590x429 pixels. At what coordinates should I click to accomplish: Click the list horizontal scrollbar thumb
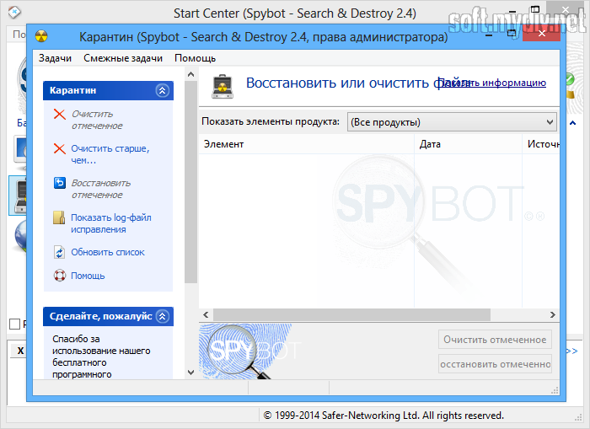[x=351, y=314]
